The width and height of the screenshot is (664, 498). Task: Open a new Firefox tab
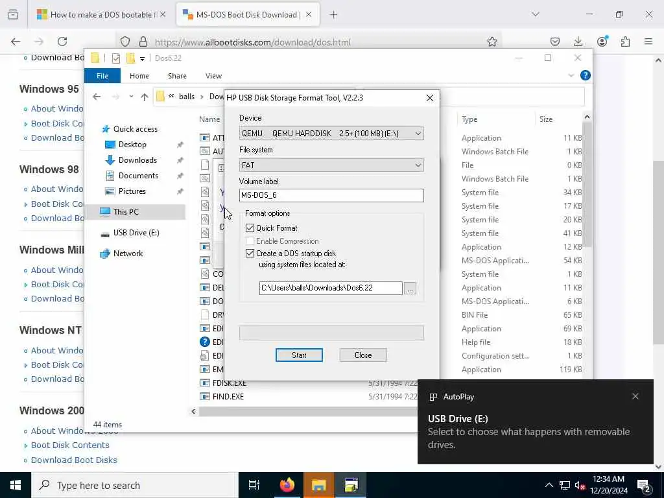tap(334, 15)
